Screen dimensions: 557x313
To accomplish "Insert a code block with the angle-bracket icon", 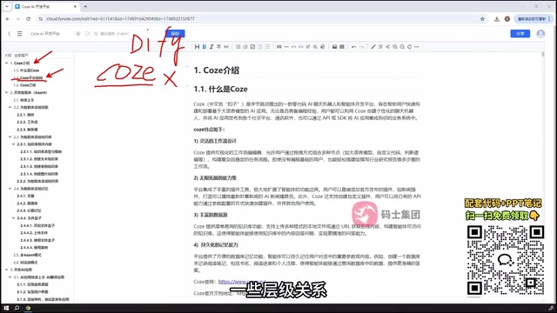I will click(x=301, y=47).
